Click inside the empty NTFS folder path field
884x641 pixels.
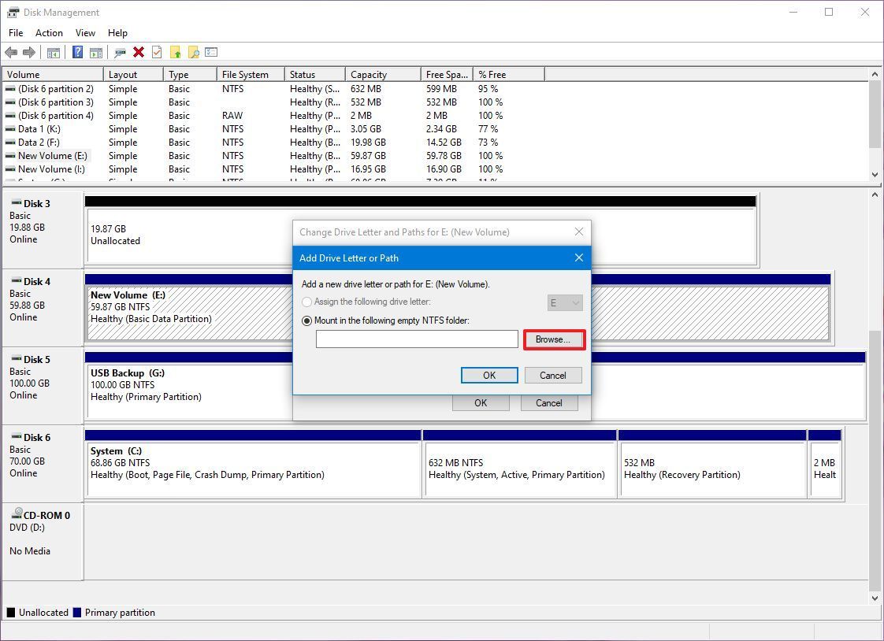416,339
